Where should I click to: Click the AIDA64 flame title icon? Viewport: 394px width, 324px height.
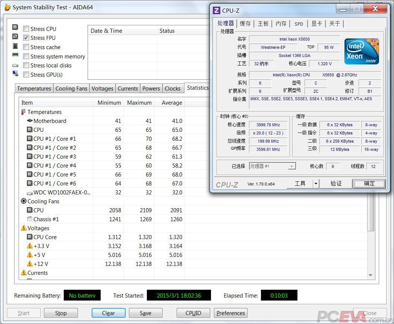(7, 7)
